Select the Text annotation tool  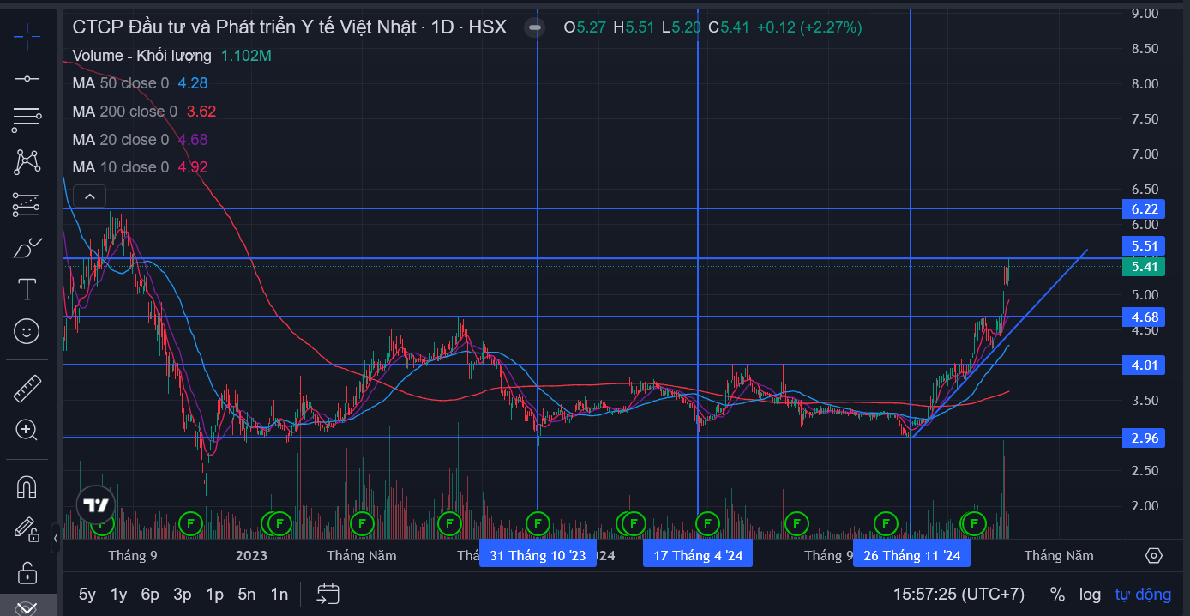(x=27, y=289)
